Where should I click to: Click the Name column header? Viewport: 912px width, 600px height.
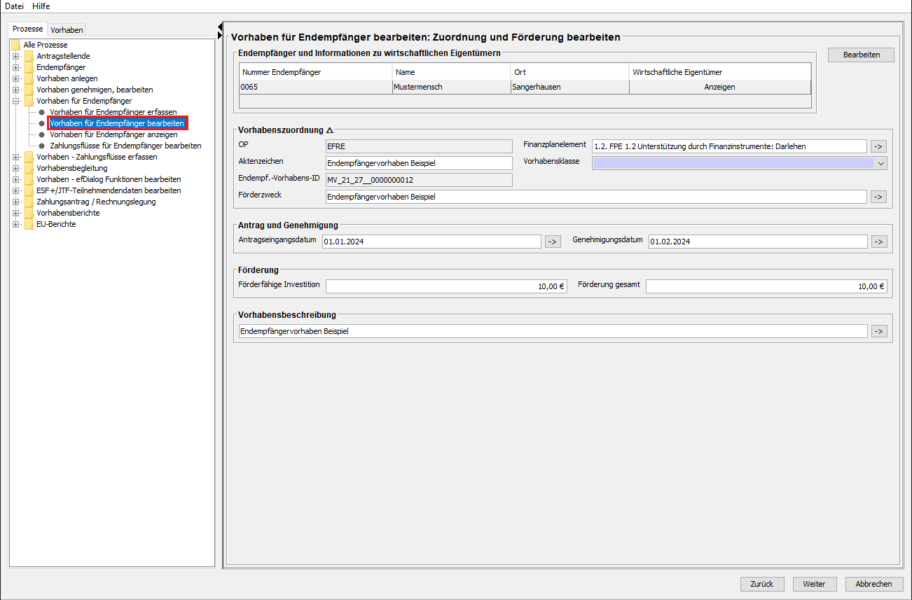tap(452, 72)
